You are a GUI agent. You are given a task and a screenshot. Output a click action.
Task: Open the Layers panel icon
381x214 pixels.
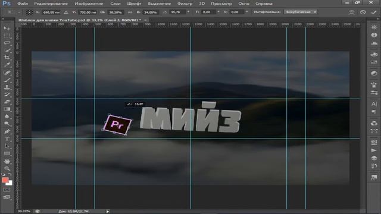coord(374,158)
